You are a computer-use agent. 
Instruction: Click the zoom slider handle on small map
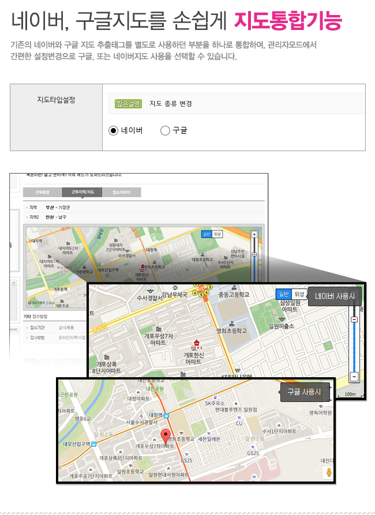[254, 254]
